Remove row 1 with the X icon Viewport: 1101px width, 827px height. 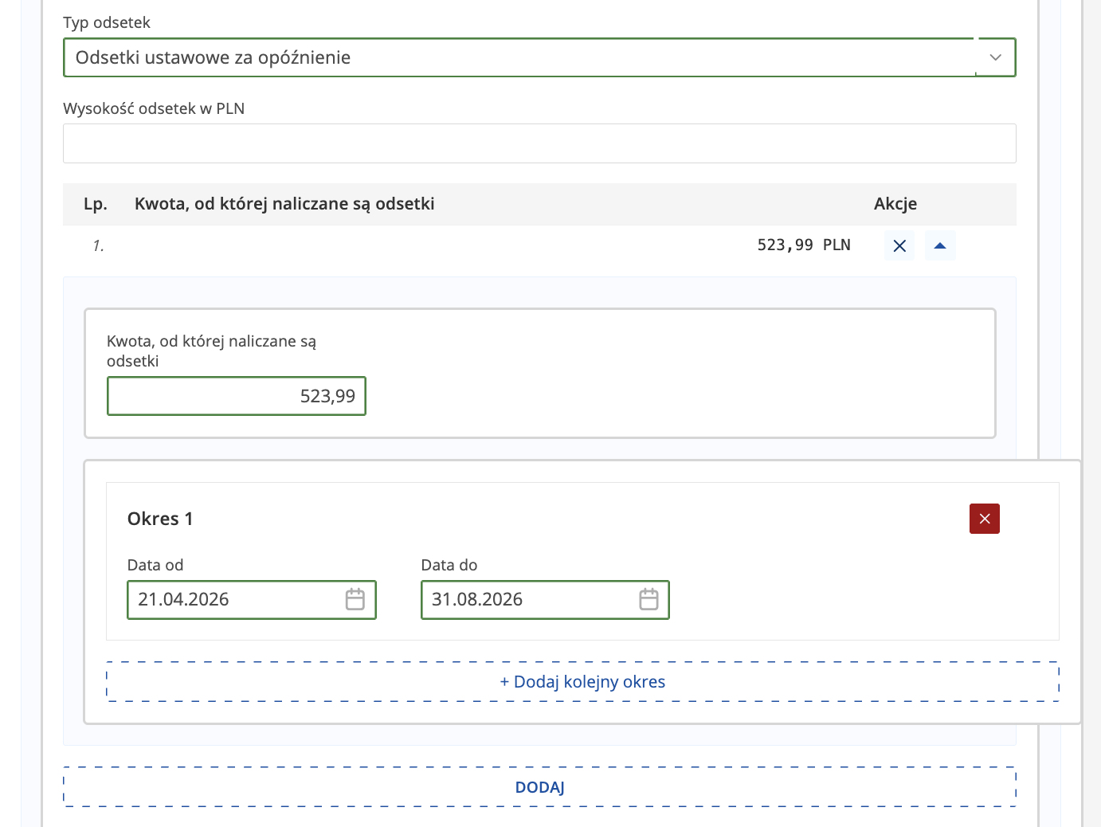[x=899, y=245]
